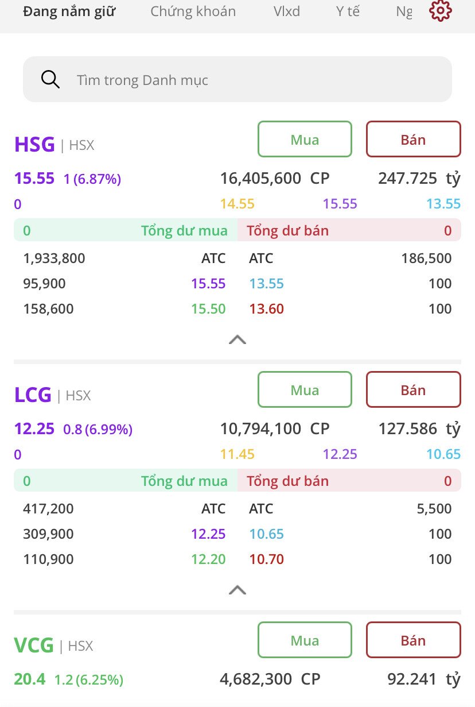475x707 pixels.
Task: Sell VCG with the Bán button
Action: (x=413, y=640)
